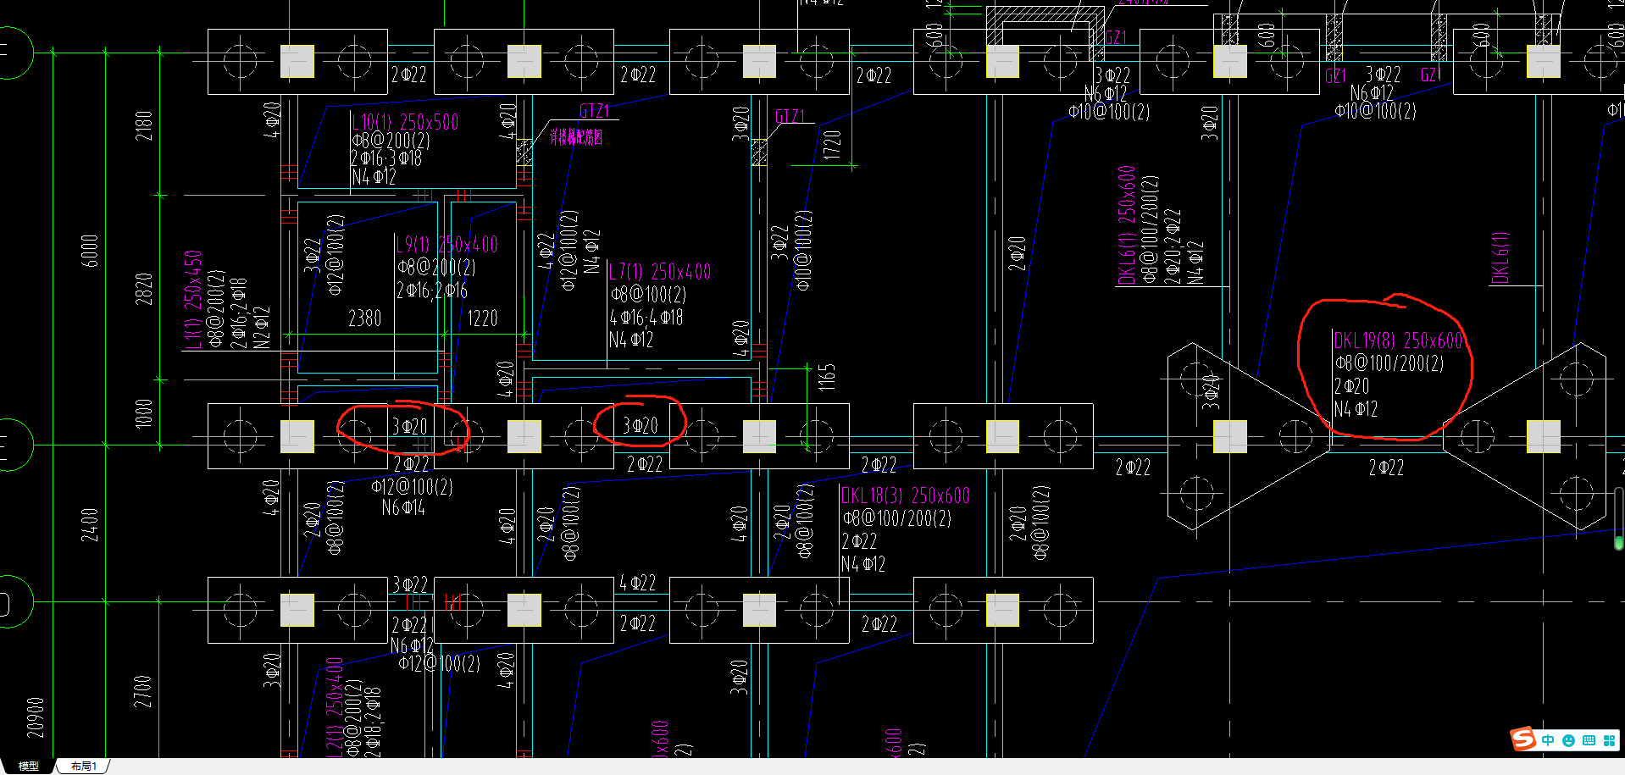
Task: Pick the vertical dimension text 2180
Action: (144, 126)
